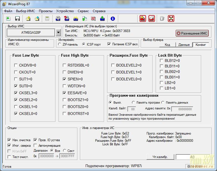Enable the CKDIV8=0 fuse checkbox

[16, 65]
